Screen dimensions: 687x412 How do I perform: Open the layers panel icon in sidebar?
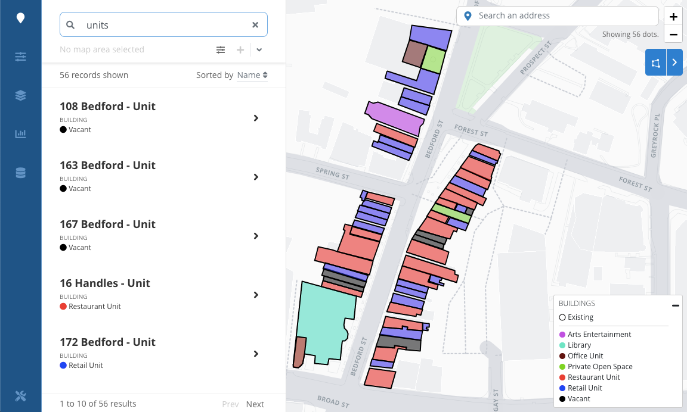click(x=20, y=95)
